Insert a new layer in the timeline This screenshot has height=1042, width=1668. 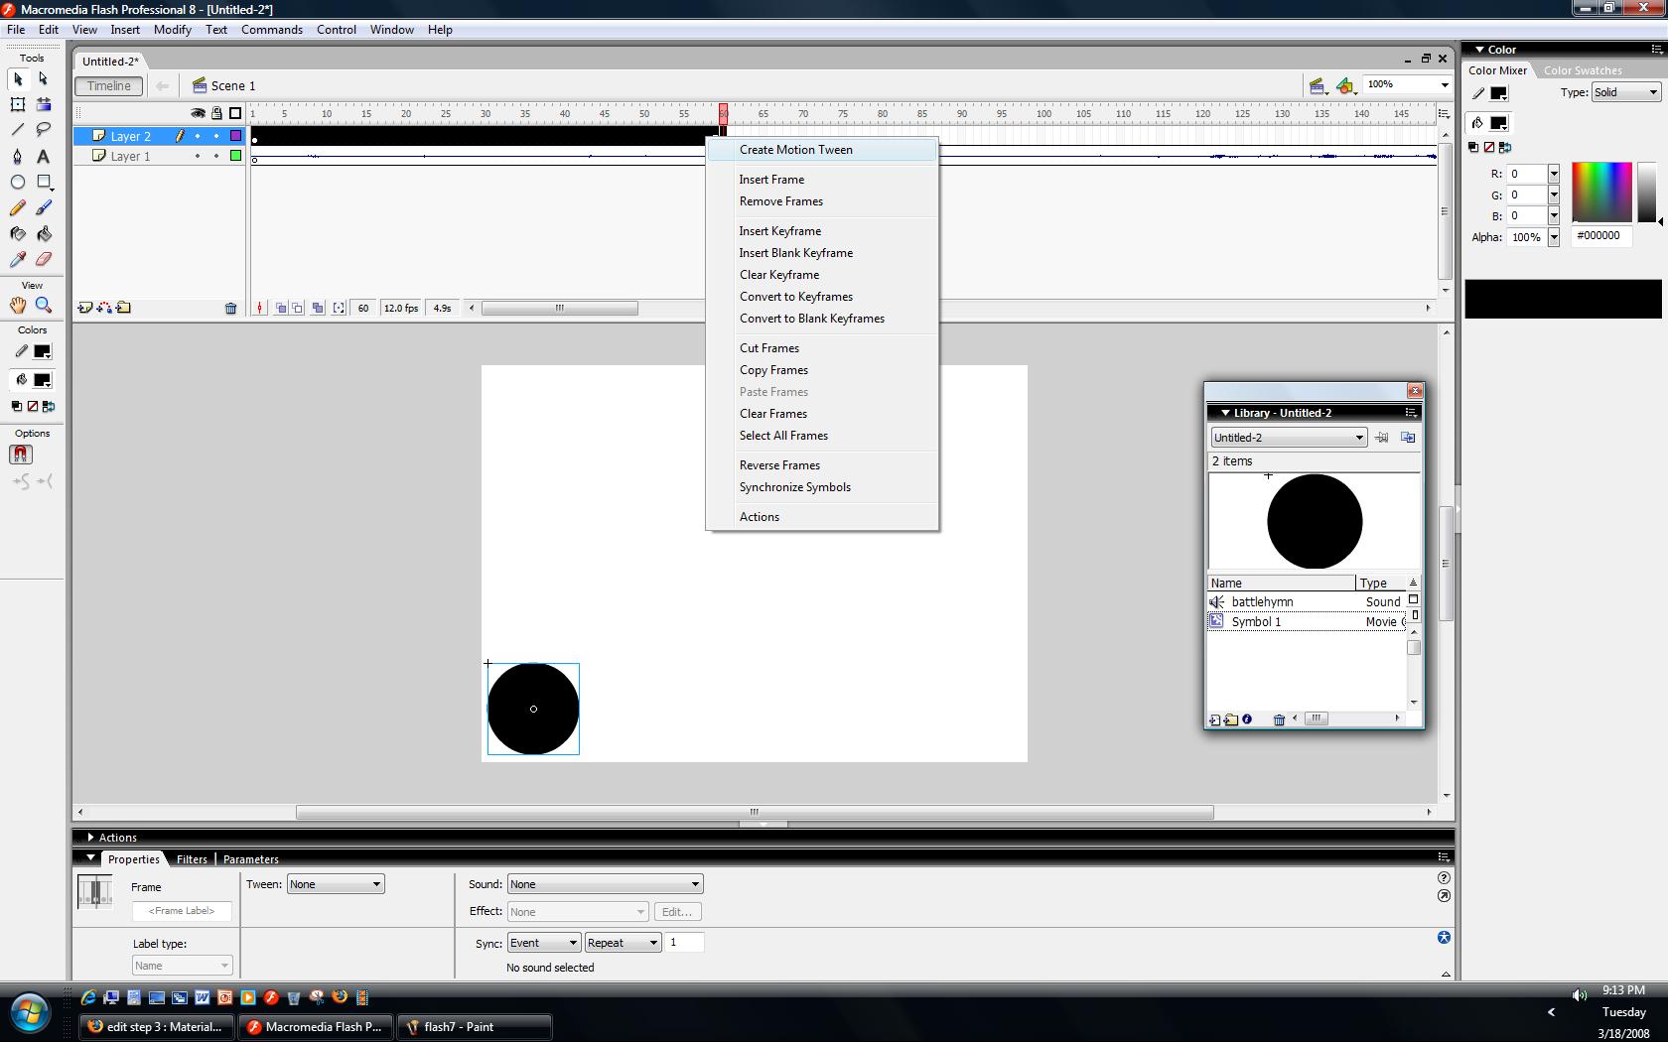(x=84, y=308)
